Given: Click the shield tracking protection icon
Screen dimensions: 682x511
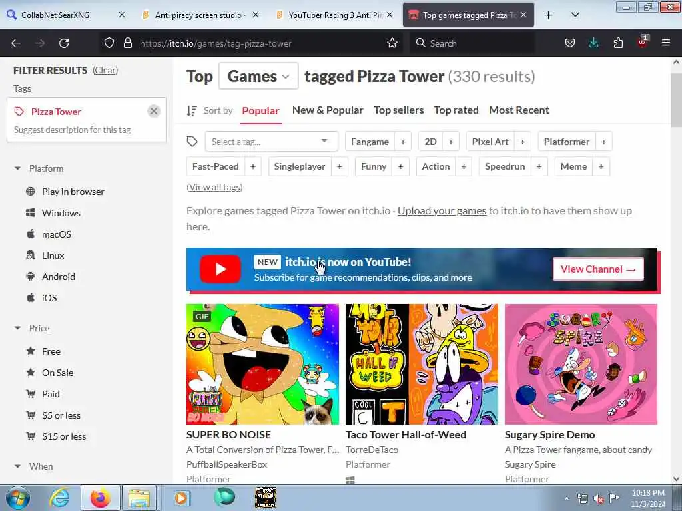Looking at the screenshot, I should click(109, 43).
